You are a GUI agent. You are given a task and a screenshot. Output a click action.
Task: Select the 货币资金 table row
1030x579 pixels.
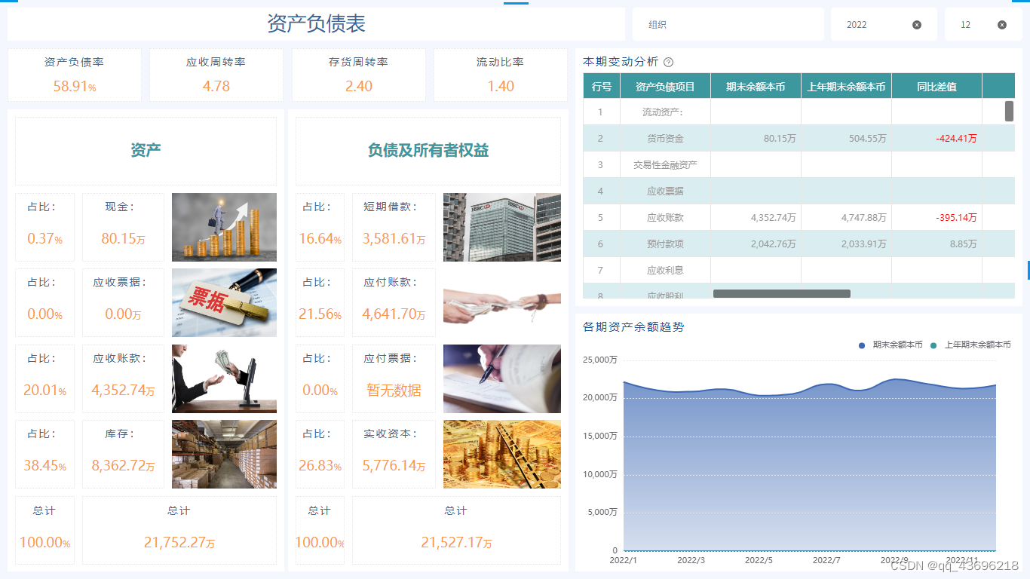pyautogui.click(x=799, y=138)
